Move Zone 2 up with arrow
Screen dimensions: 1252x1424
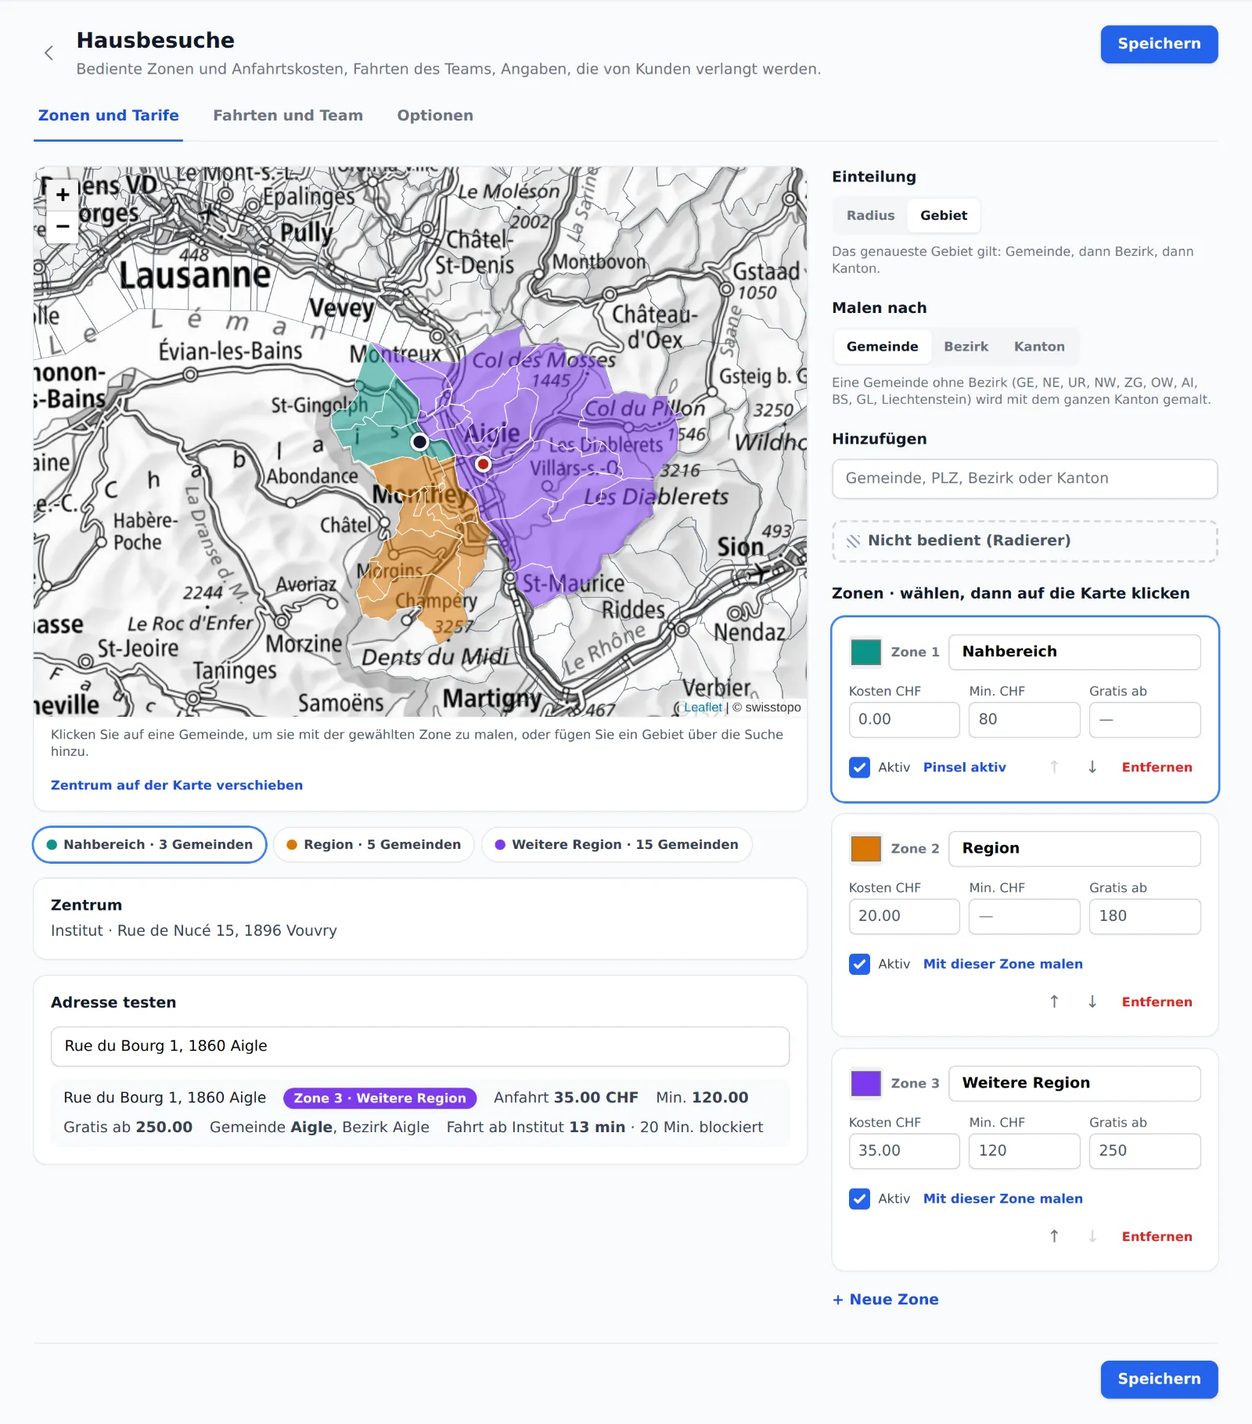1054,1001
